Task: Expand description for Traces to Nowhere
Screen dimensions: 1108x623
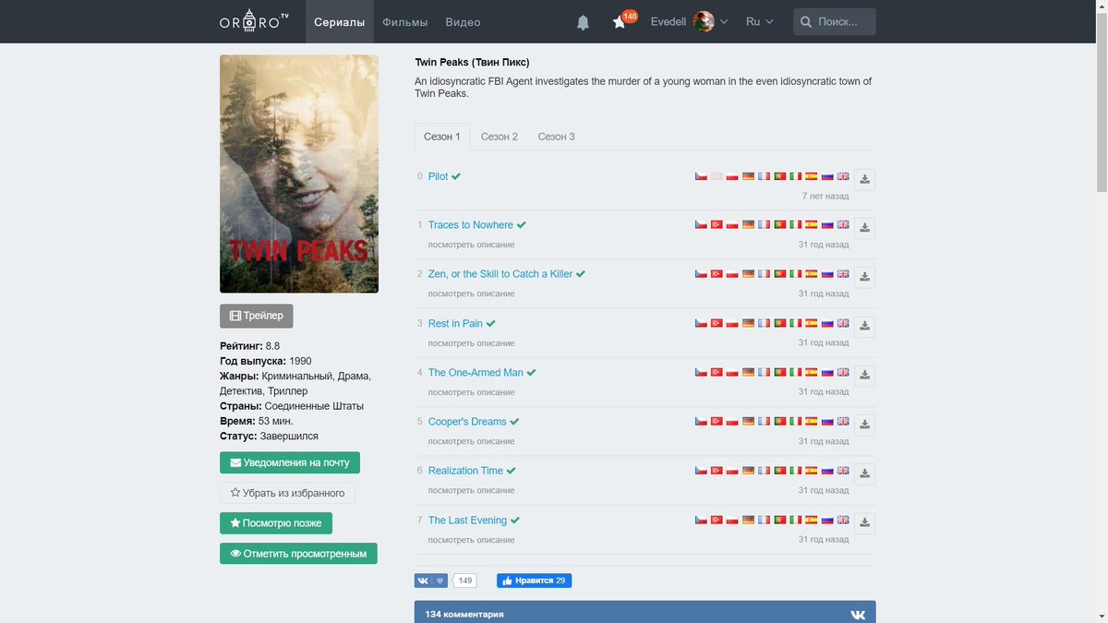Action: (x=471, y=245)
